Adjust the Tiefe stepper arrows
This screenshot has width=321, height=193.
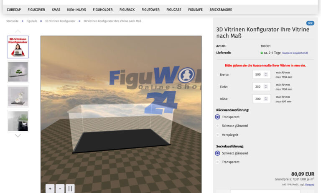coord(267,87)
